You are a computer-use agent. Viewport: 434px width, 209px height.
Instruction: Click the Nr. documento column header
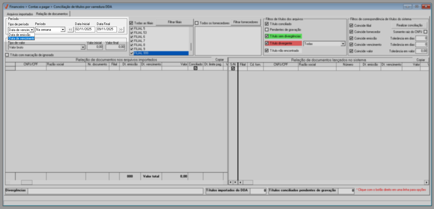97,64
